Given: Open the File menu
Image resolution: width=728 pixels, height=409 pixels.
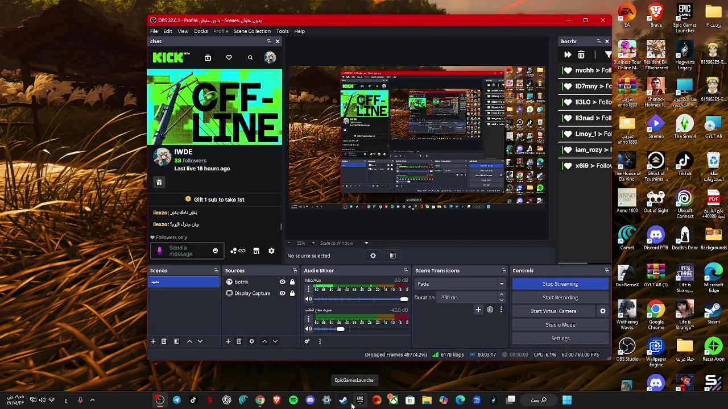Looking at the screenshot, I should [154, 31].
